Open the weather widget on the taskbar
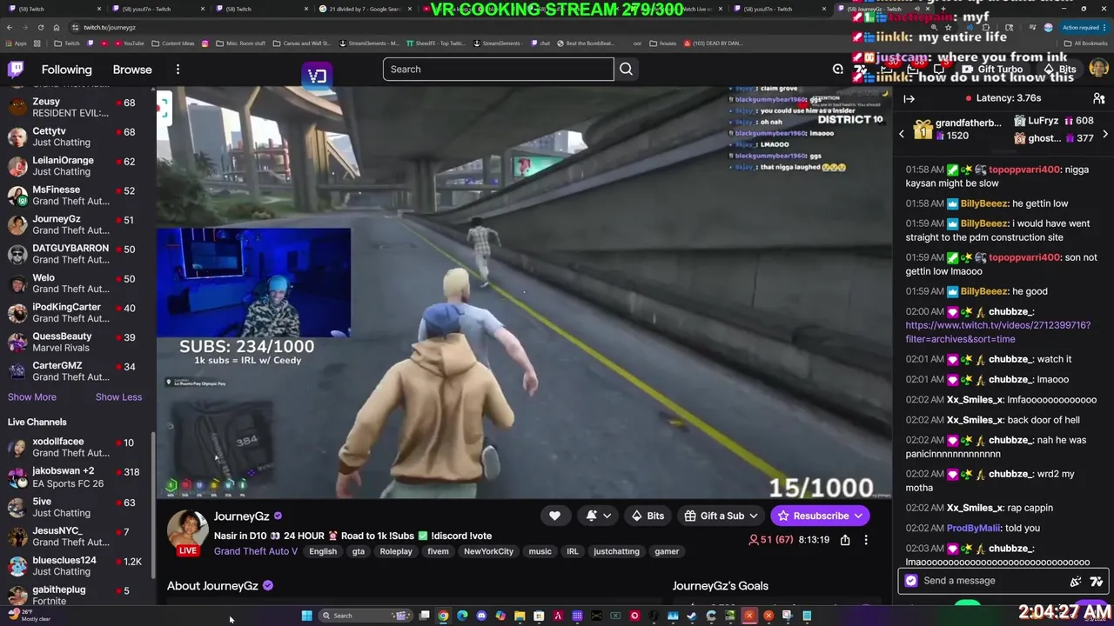1114x626 pixels. tap(30, 616)
